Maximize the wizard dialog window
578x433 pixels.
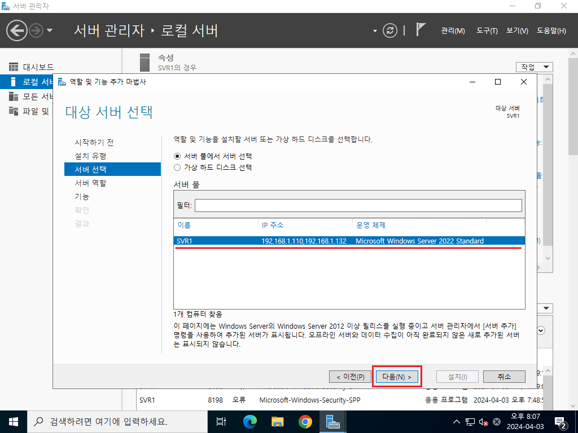coord(498,82)
